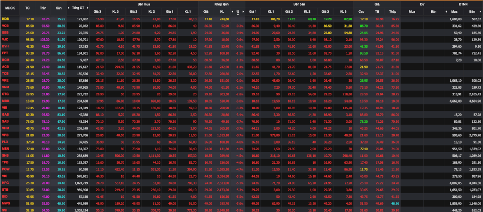Screen dimensions: 483x212
Task: Toggle the sort triangle under % header
Action: tap(238, 14)
